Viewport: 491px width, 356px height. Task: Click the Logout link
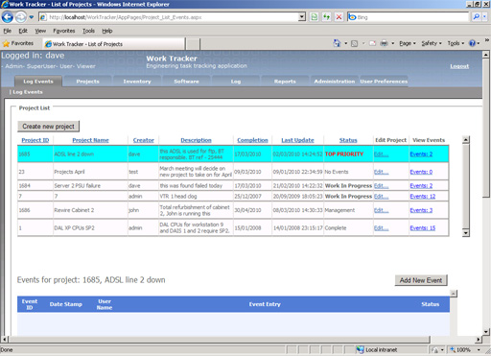pos(459,66)
